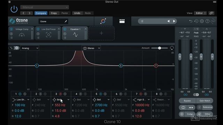The image size is (223, 125).
Task: Toggle the input channel link button
Action: [185, 95]
